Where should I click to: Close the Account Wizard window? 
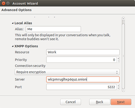4,4
